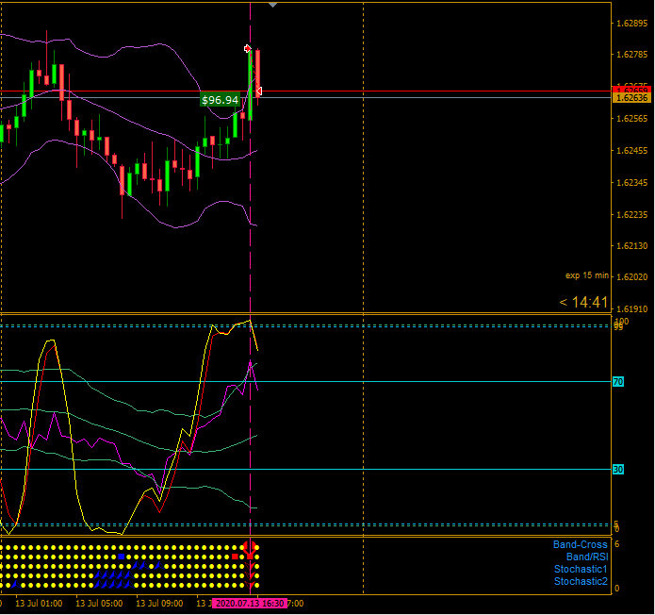
Task: Click the white left-pointing arrow on the red line
Action: click(x=258, y=91)
